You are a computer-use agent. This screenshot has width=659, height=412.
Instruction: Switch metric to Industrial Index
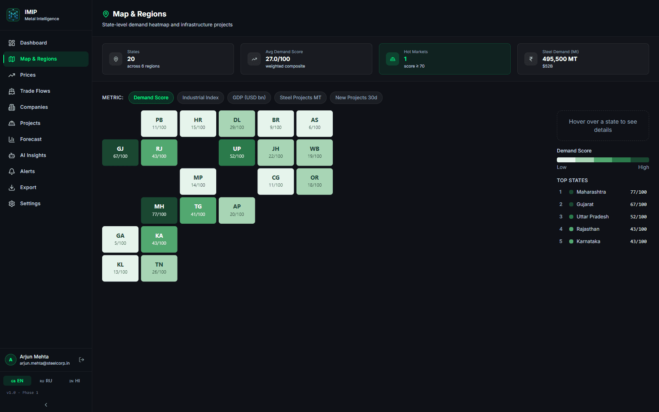[201, 98]
